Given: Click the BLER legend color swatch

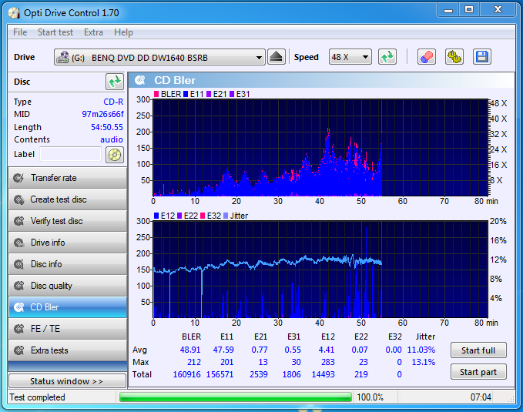Looking at the screenshot, I should point(156,94).
